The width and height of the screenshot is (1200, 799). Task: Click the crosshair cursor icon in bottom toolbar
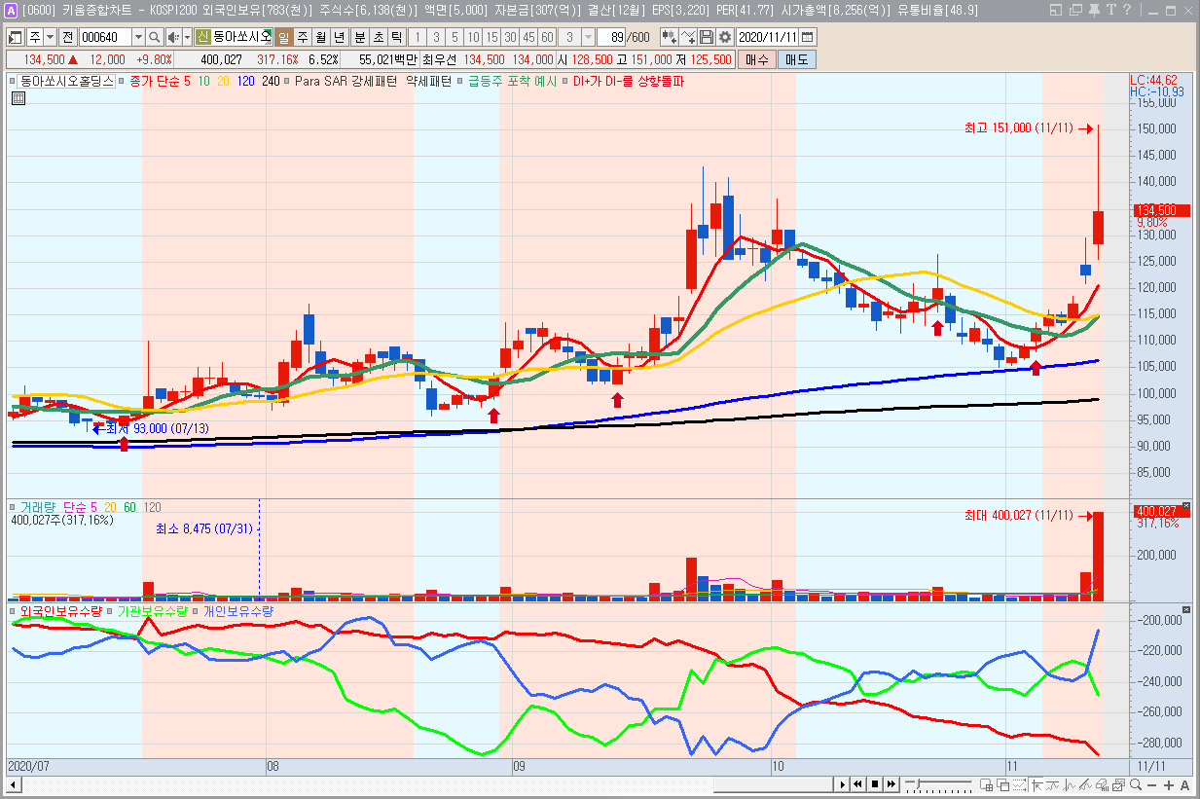tap(1037, 785)
